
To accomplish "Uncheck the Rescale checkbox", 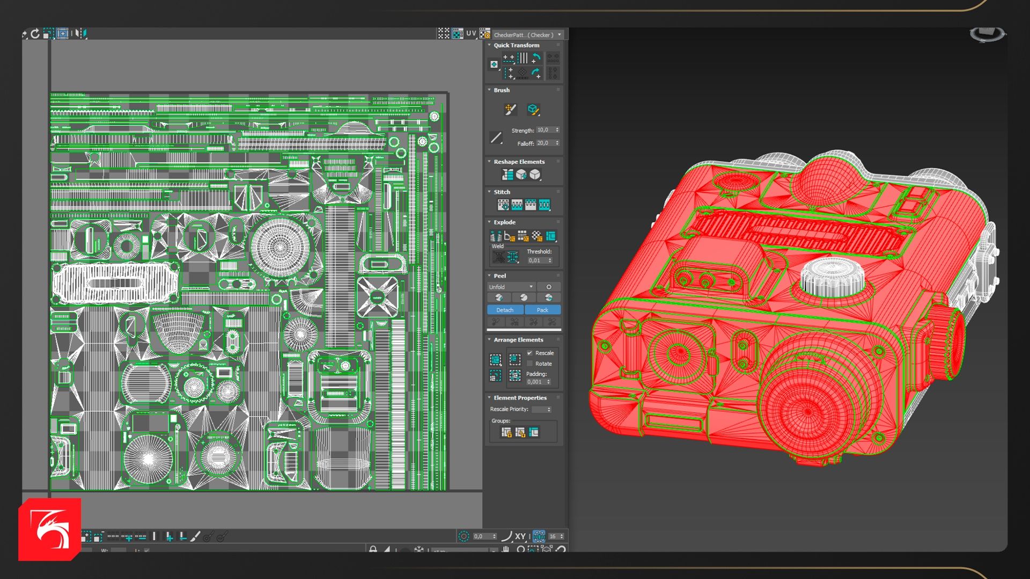I will (x=529, y=353).
